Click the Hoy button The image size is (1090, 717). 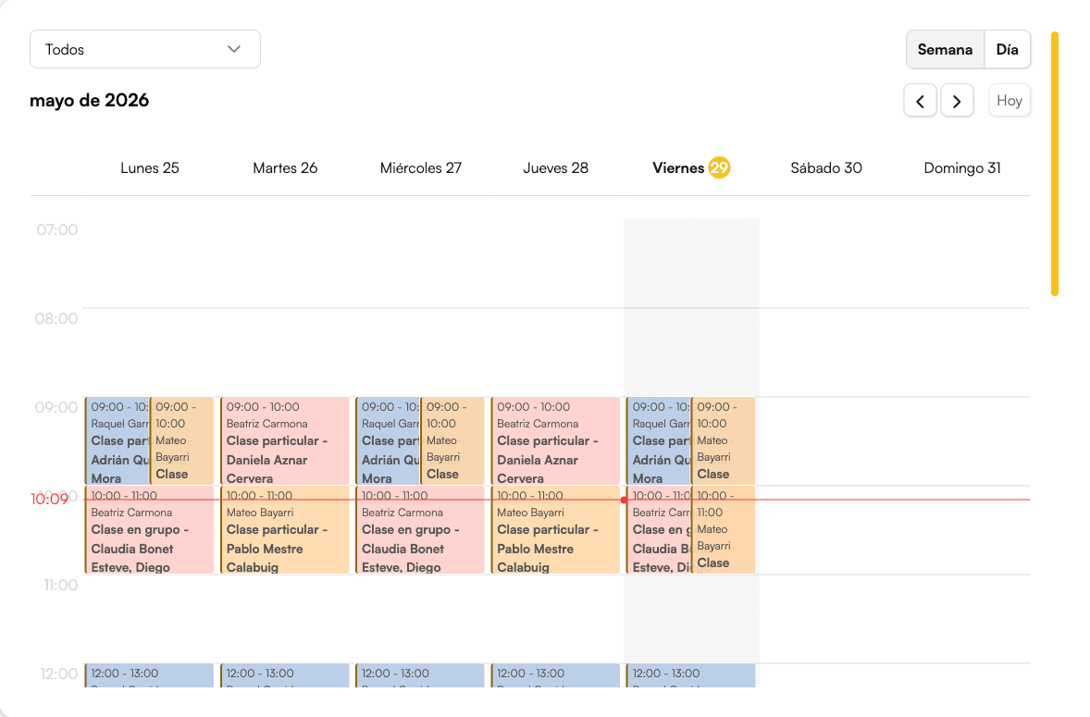click(1009, 101)
